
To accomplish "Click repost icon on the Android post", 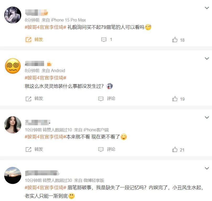I will coord(28,99).
